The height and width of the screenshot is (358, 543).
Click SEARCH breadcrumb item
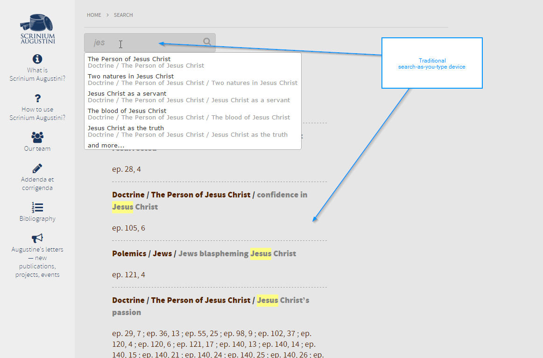pyautogui.click(x=123, y=15)
